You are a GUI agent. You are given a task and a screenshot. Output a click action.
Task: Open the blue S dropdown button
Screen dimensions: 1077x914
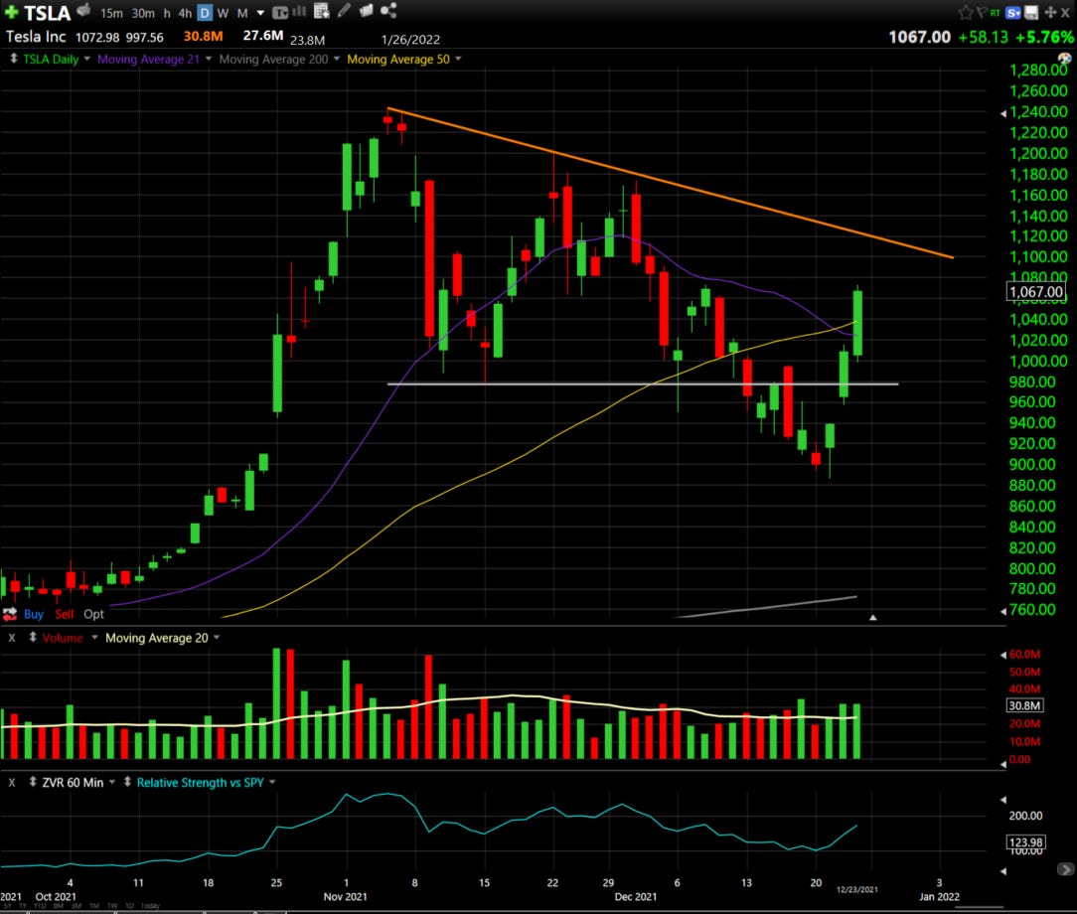1013,12
